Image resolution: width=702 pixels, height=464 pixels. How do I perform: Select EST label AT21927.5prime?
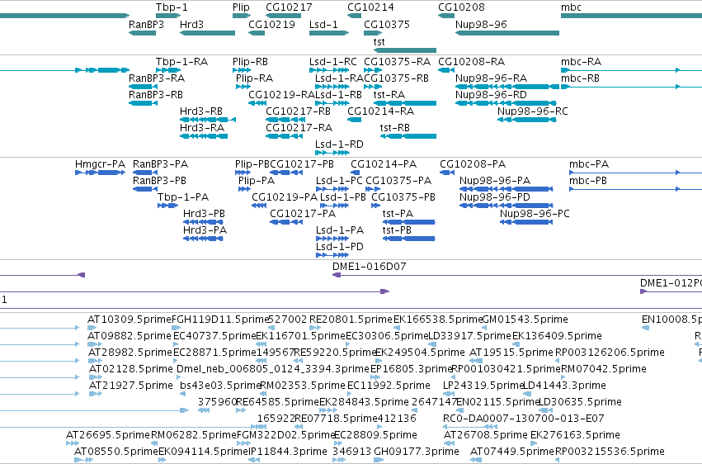coord(131,386)
